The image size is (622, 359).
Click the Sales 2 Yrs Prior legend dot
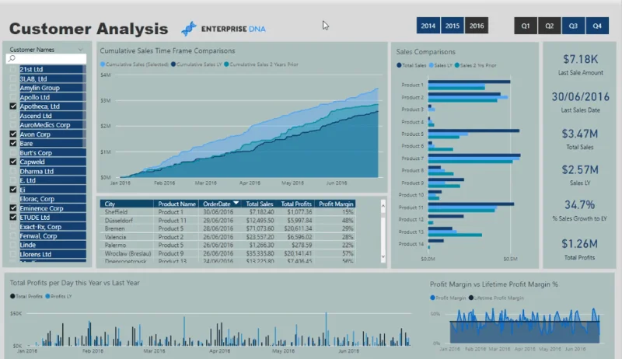(x=457, y=65)
